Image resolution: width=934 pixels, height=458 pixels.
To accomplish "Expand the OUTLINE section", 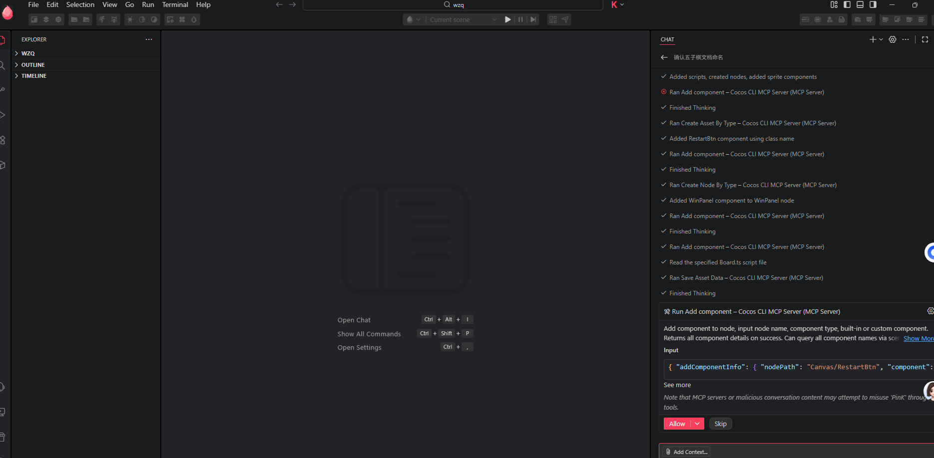I will coord(86,65).
